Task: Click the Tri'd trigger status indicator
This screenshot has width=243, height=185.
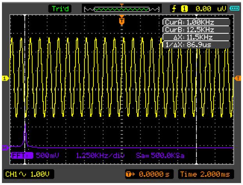Action: [60, 9]
